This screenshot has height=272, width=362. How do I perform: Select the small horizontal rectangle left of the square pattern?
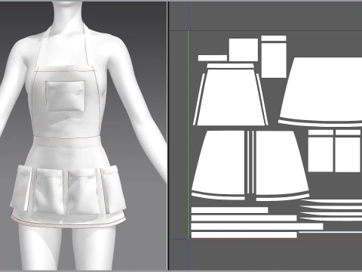point(213,58)
